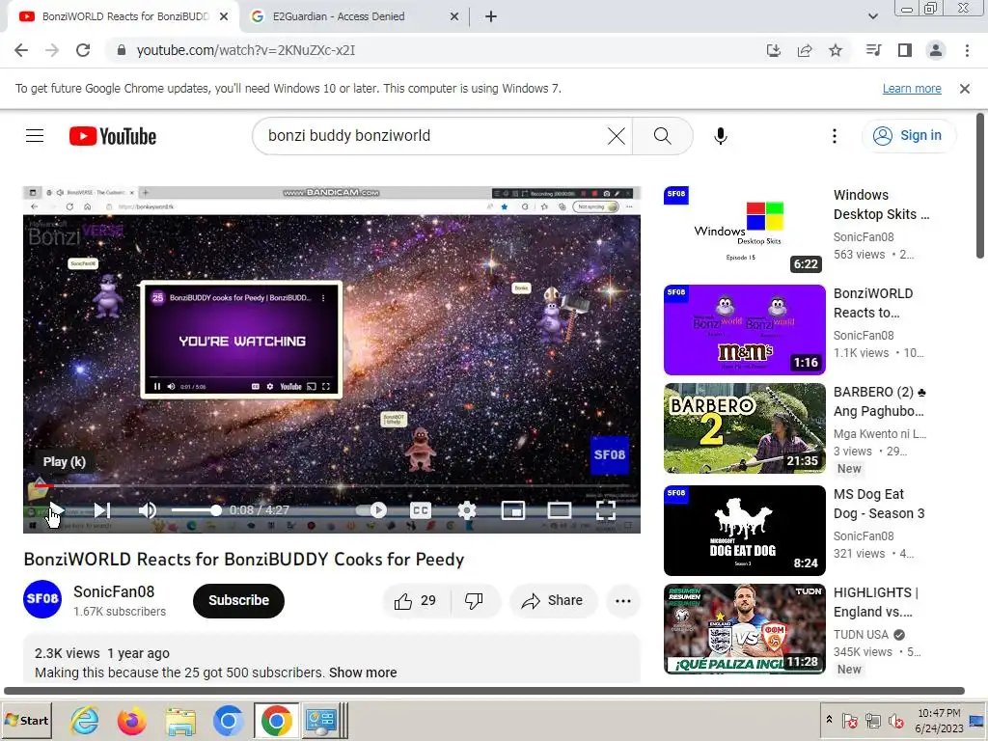Open tab search dropdown chevron
988x741 pixels.
(872, 16)
